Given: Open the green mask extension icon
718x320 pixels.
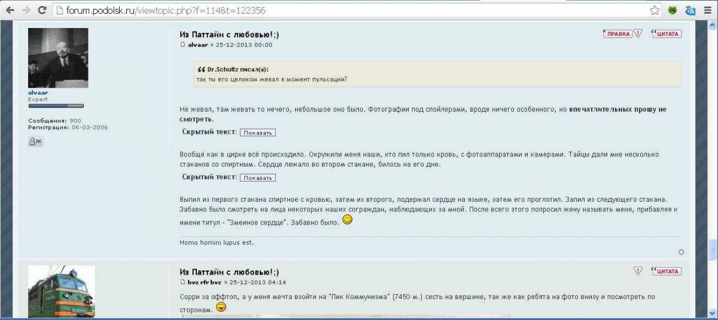Looking at the screenshot, I should tap(673, 10).
